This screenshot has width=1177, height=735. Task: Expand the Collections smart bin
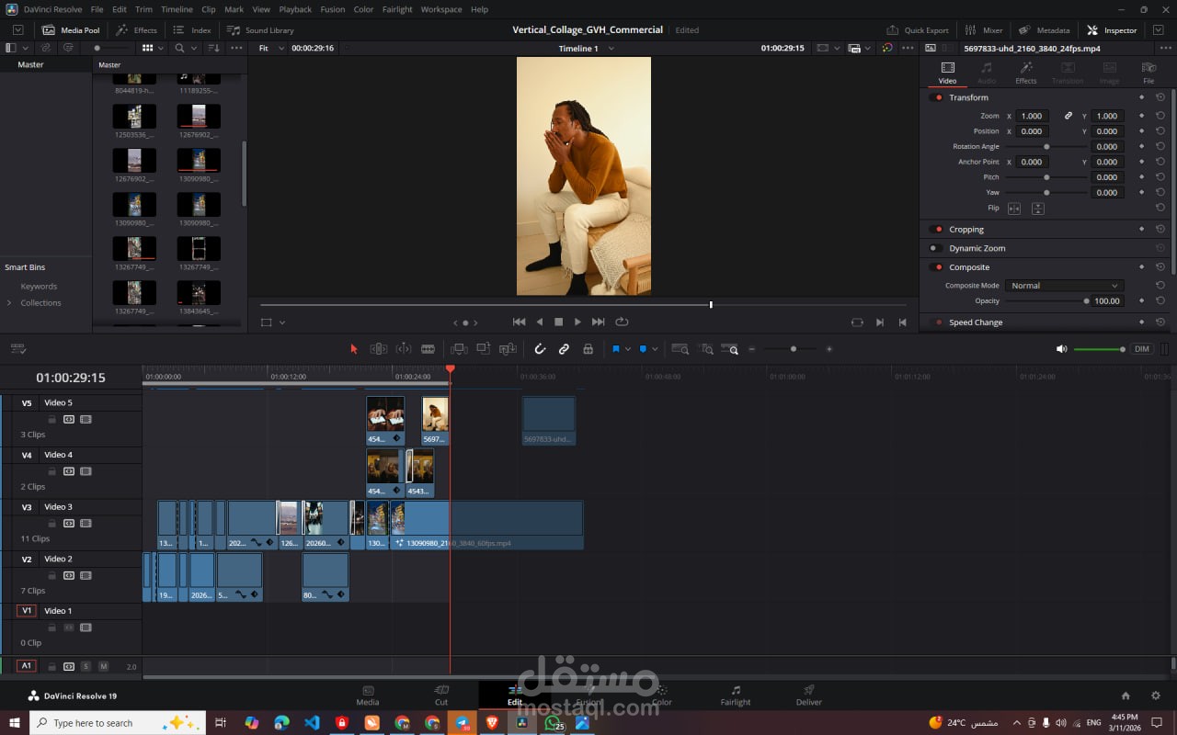tap(10, 303)
